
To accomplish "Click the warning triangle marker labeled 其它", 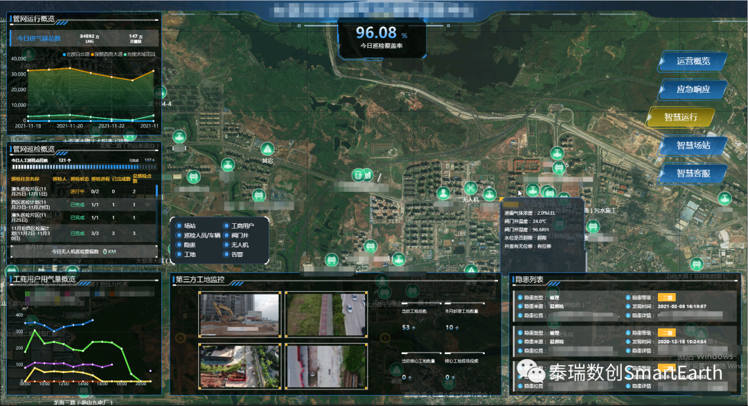I will [267, 150].
